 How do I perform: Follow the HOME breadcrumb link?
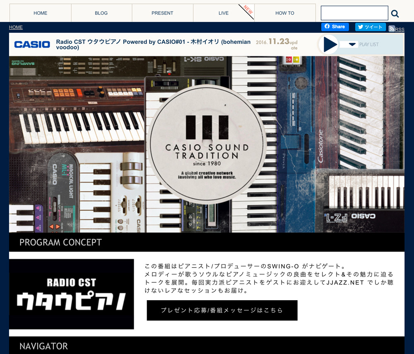tap(16, 27)
